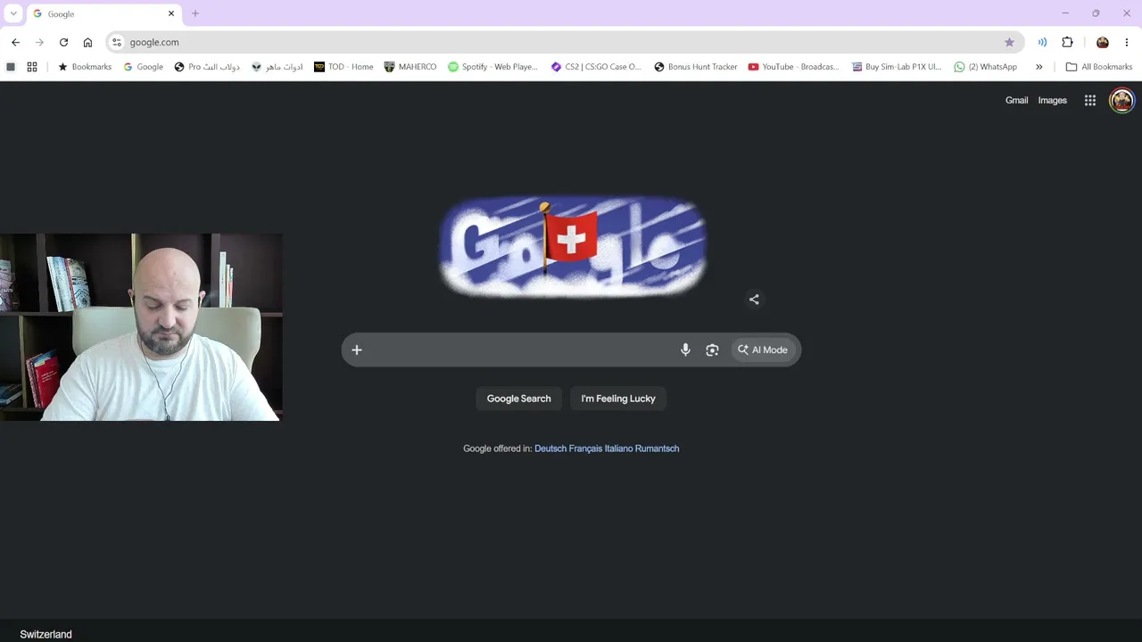The height and width of the screenshot is (642, 1142).
Task: Open the WhatsApp bookmark
Action: point(986,67)
